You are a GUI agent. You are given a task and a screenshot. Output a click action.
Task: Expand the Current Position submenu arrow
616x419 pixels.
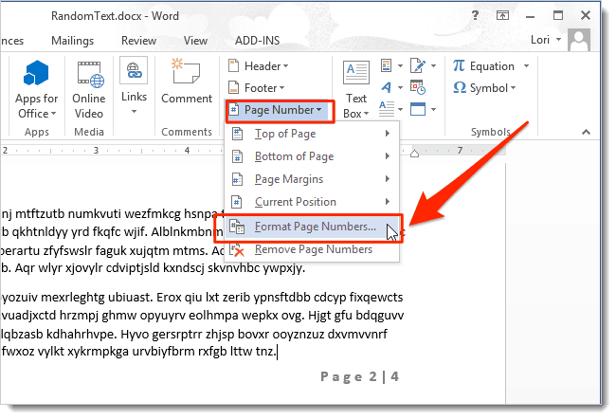[x=388, y=202]
